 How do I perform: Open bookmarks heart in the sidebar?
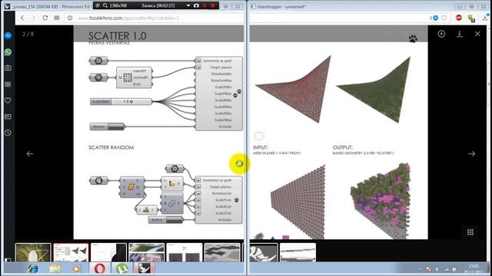pos(8,100)
